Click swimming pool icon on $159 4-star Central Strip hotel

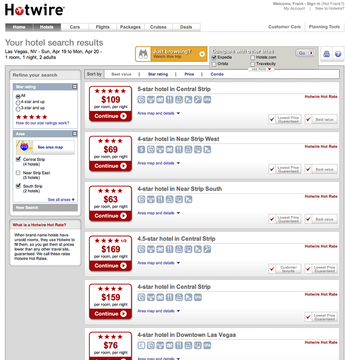tap(160, 298)
